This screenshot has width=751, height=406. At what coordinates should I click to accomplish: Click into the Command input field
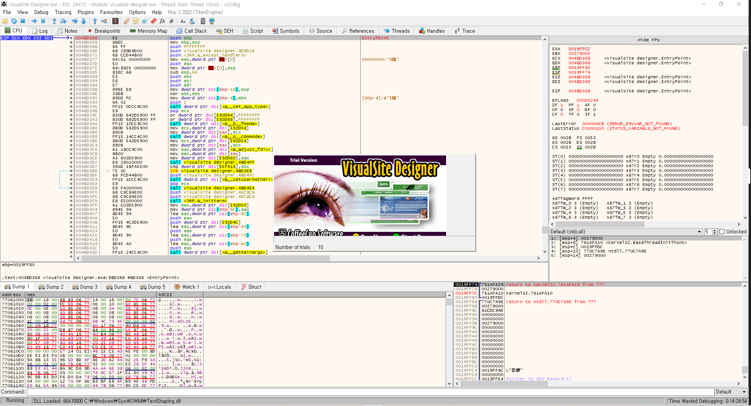tap(370, 392)
